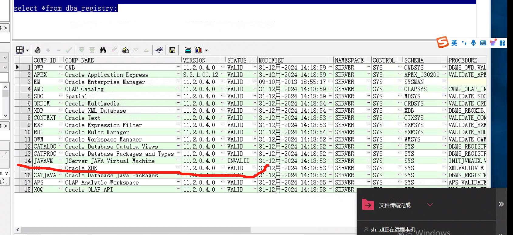
Task: Click into the SQL editor query text
Action: [66, 8]
